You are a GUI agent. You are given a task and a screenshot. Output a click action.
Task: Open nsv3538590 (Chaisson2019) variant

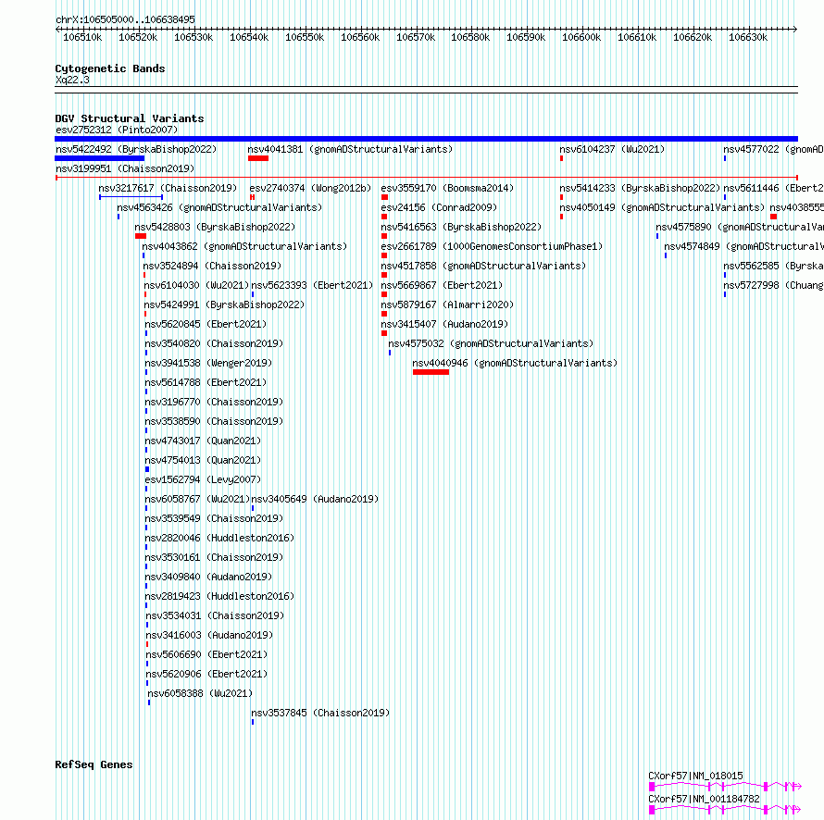[x=215, y=421]
